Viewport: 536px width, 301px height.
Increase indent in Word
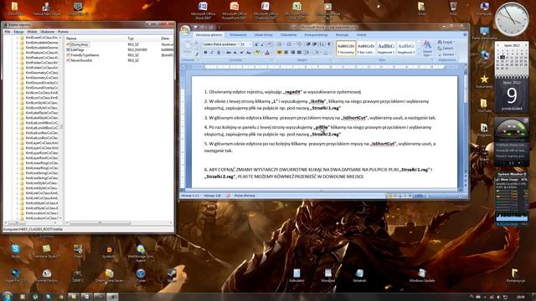pyautogui.click(x=315, y=44)
